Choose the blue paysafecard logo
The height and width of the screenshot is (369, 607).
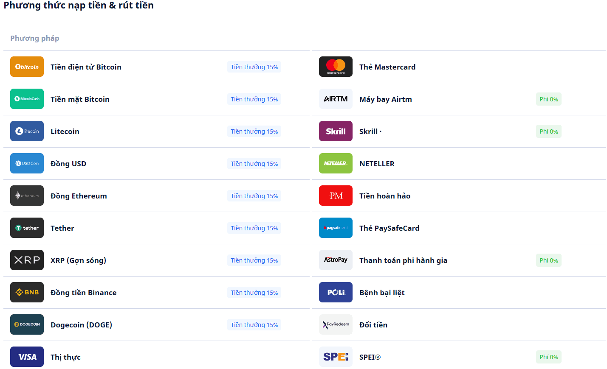(x=336, y=228)
